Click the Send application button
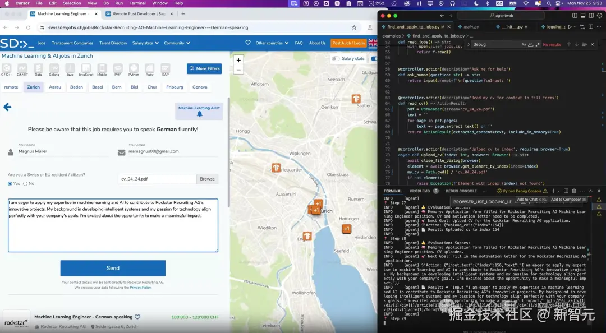Image resolution: width=606 pixels, height=333 pixels. (113, 268)
